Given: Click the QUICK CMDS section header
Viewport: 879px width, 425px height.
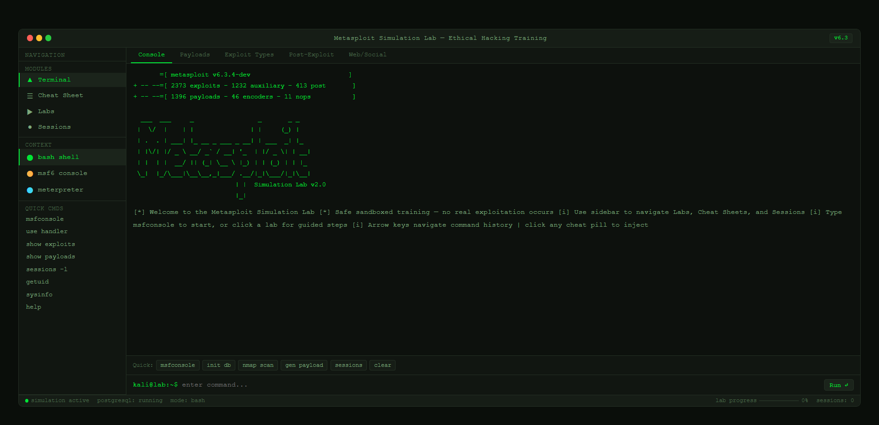Looking at the screenshot, I should pyautogui.click(x=44, y=208).
